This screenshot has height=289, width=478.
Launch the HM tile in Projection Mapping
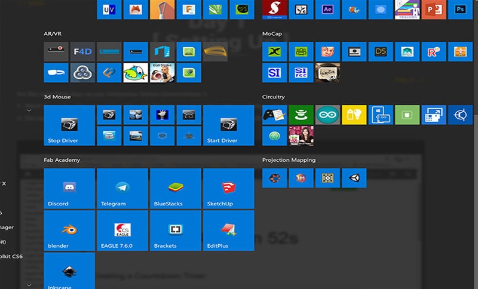[301, 178]
